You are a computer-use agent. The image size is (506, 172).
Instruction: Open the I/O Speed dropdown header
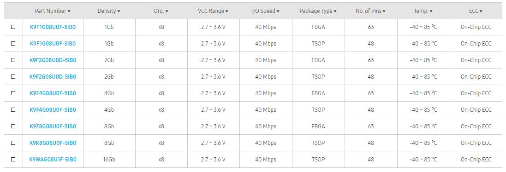[x=265, y=11]
